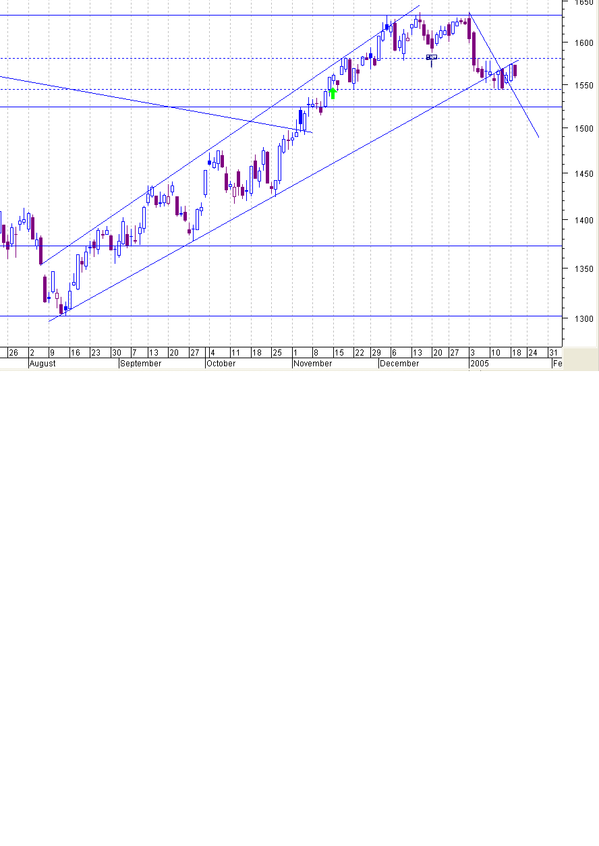Click the date label 16 in August

click(x=76, y=353)
